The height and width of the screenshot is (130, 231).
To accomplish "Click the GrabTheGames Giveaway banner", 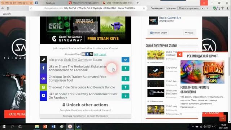I will tap(85, 30).
